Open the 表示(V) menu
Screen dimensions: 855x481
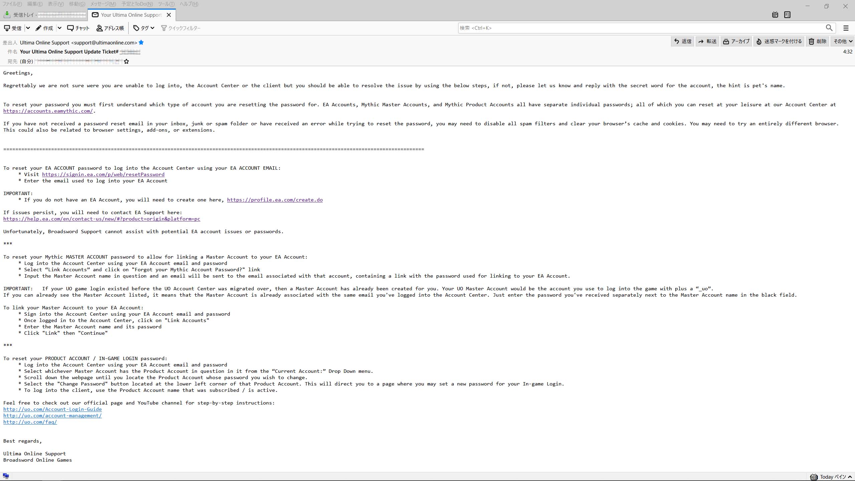56,4
